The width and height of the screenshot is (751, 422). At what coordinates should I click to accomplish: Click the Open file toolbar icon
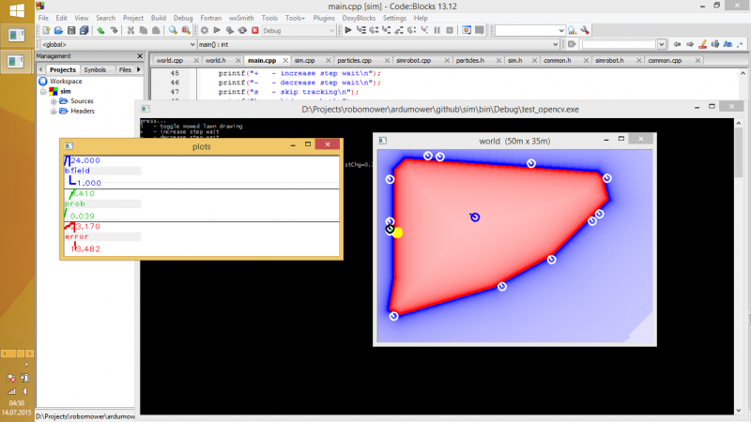[x=58, y=31]
